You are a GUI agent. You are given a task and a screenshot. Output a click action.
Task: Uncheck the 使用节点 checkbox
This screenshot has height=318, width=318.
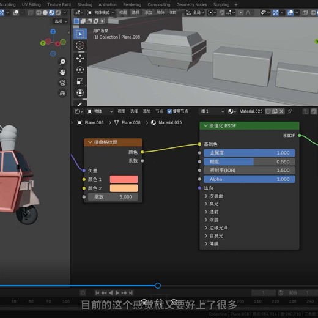[169, 111]
